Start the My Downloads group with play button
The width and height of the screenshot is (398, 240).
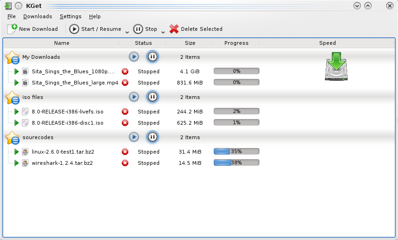coord(134,56)
